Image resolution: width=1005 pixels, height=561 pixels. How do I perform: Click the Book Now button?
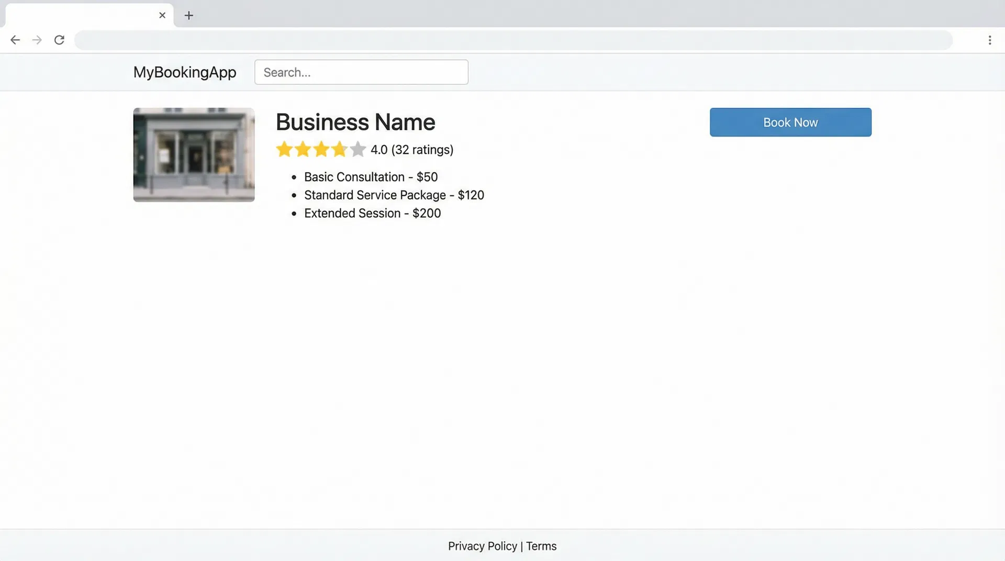[790, 122]
